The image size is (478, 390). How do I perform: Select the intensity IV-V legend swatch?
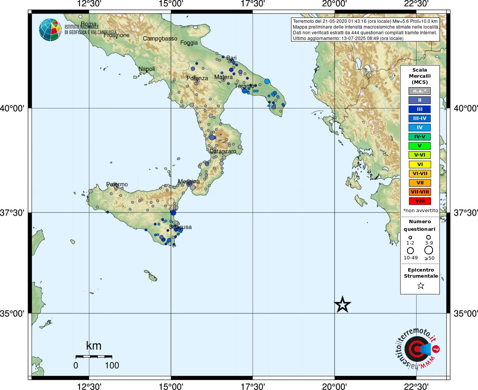coord(420,137)
